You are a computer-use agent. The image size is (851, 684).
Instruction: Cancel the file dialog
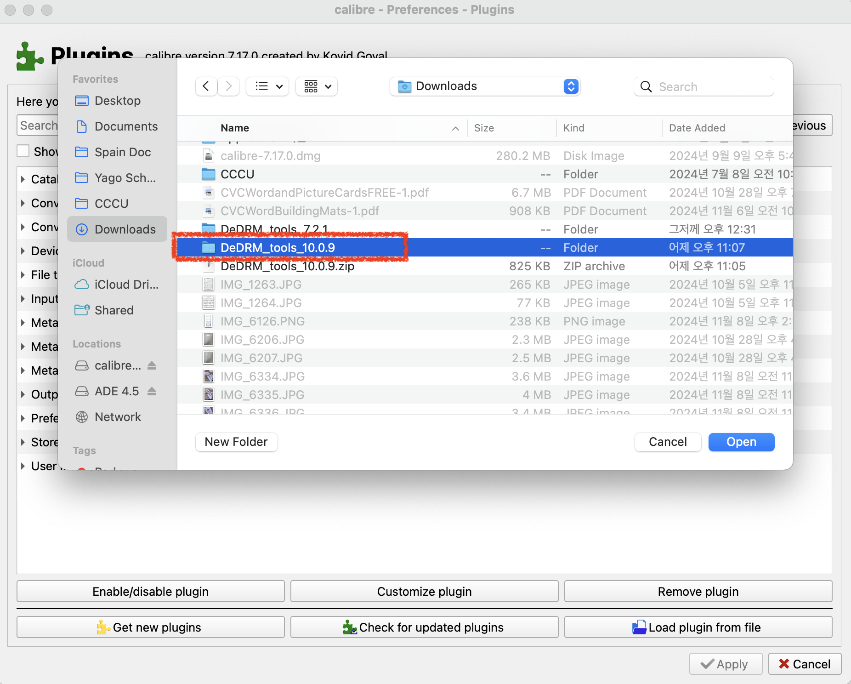click(668, 442)
